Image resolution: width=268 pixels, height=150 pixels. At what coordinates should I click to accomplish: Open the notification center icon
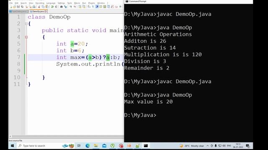coord(247,146)
